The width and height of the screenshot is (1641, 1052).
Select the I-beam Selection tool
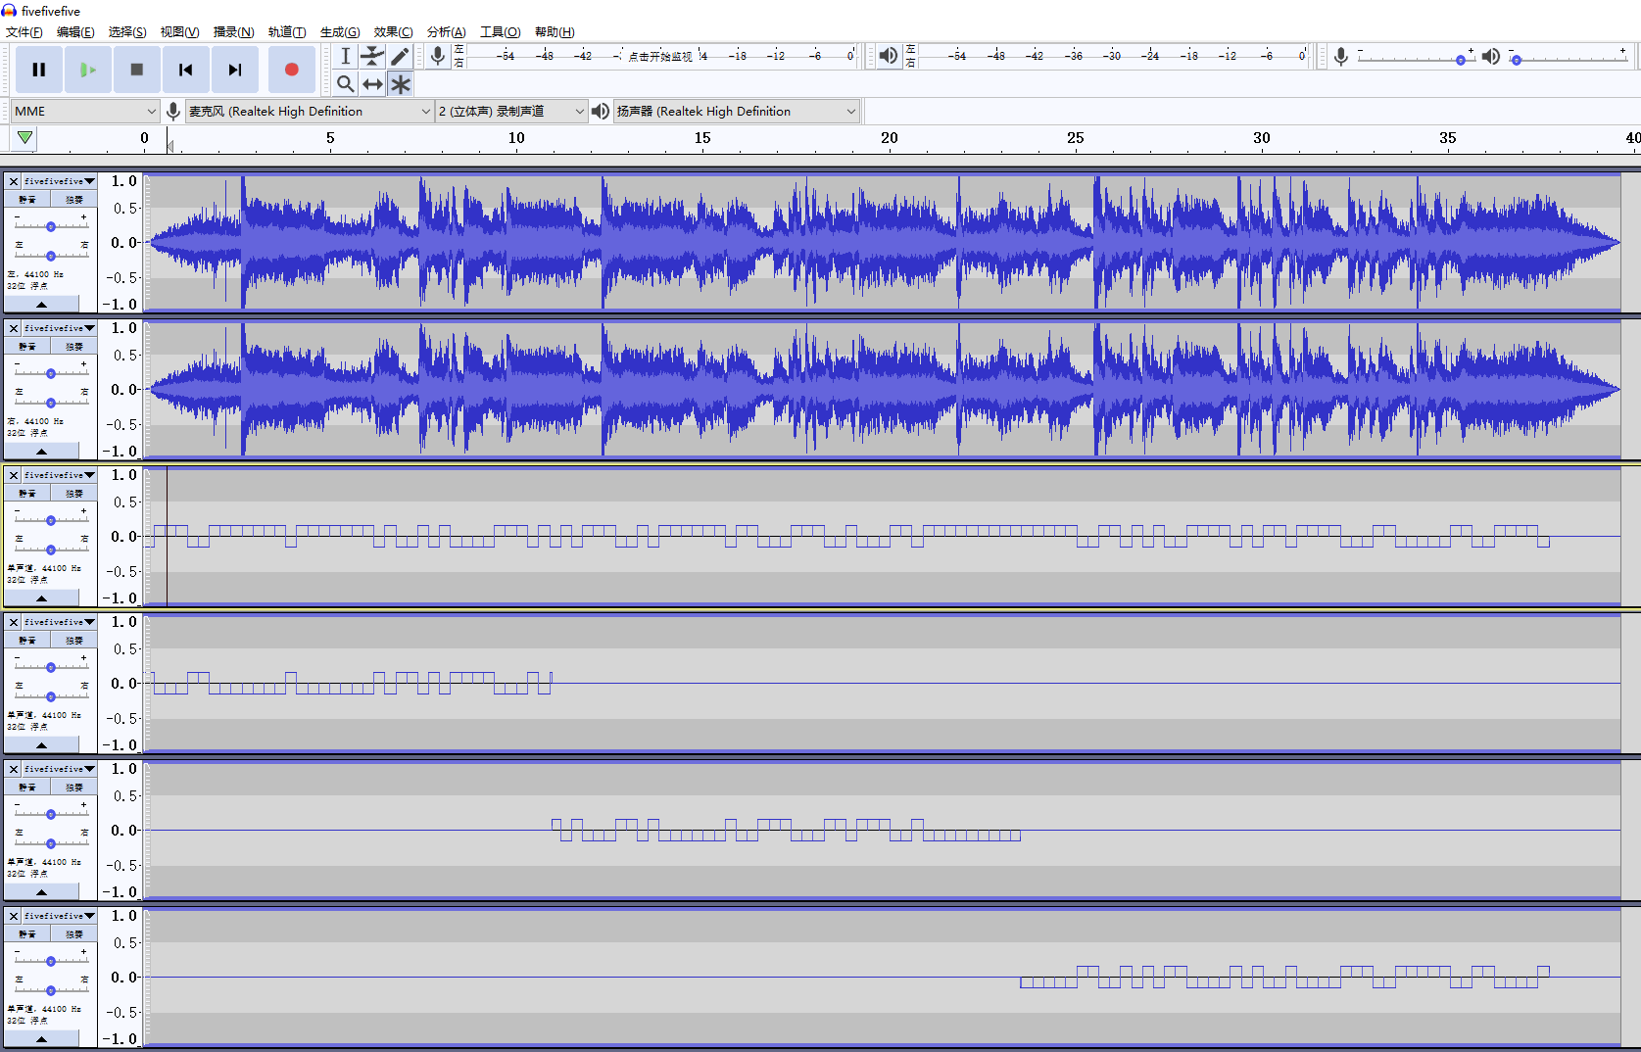(x=346, y=56)
